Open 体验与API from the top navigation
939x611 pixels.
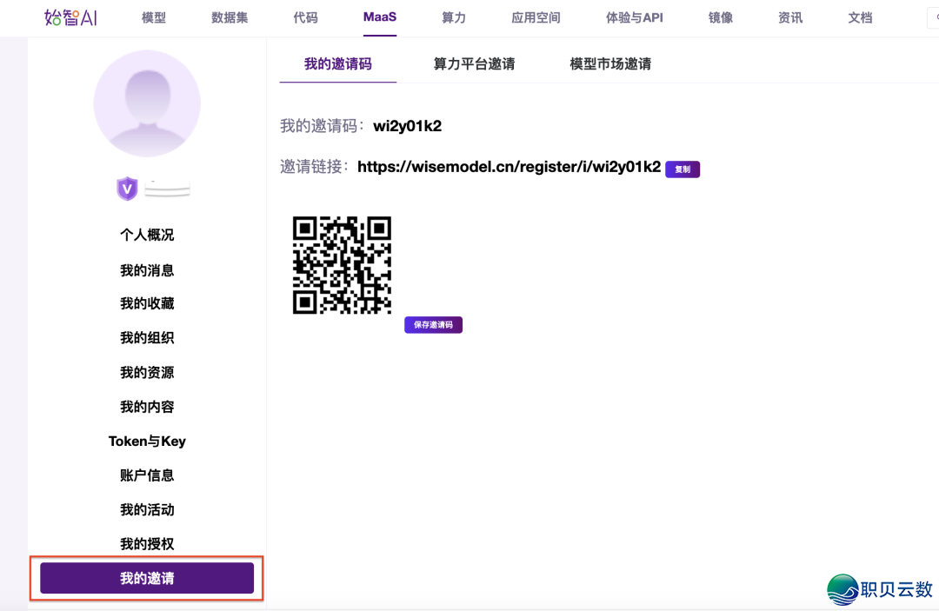tap(634, 16)
